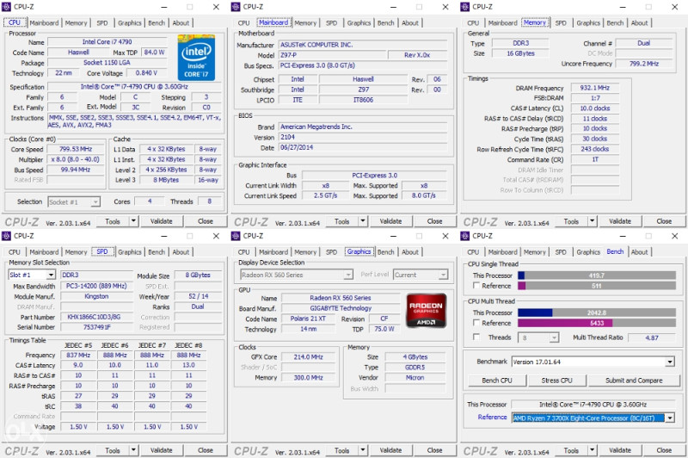This screenshot has height=458, width=688.
Task: Click Validate in Memory tab window
Action: 620,221
